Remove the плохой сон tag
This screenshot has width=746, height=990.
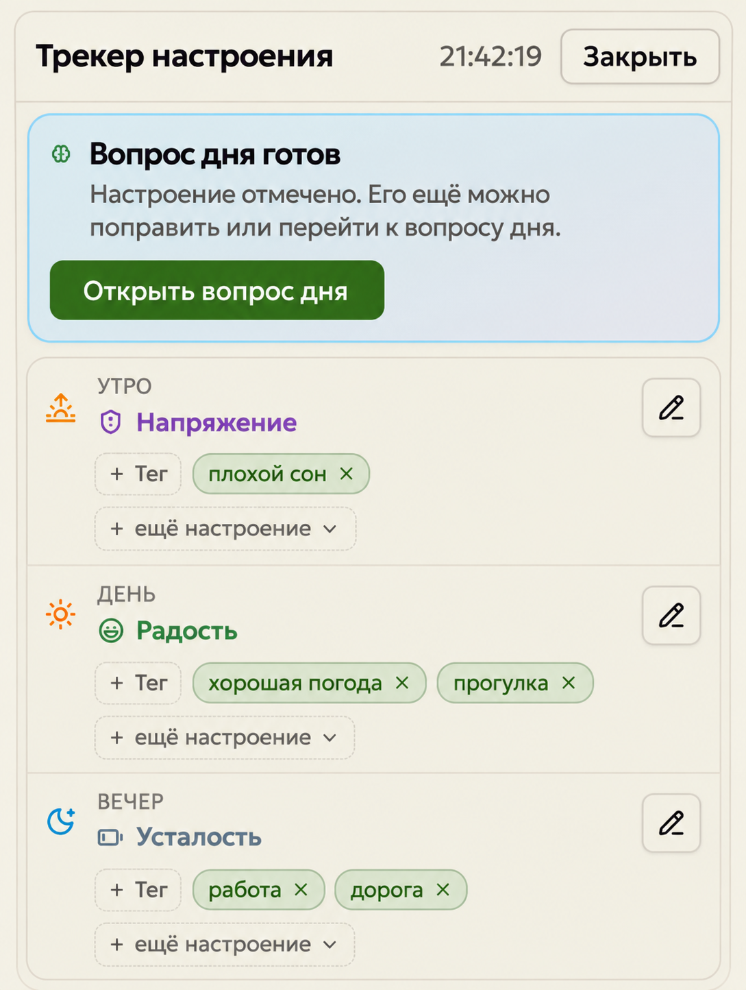347,474
